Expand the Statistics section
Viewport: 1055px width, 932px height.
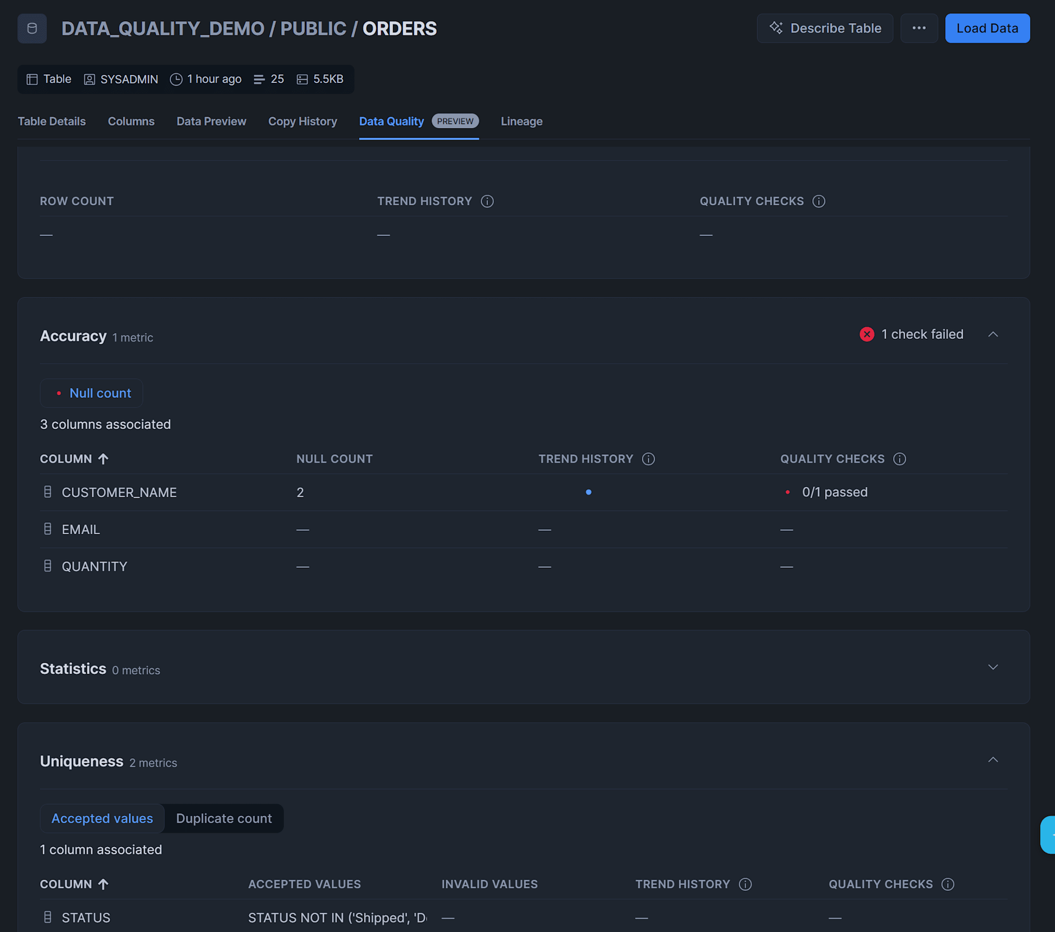pos(993,668)
